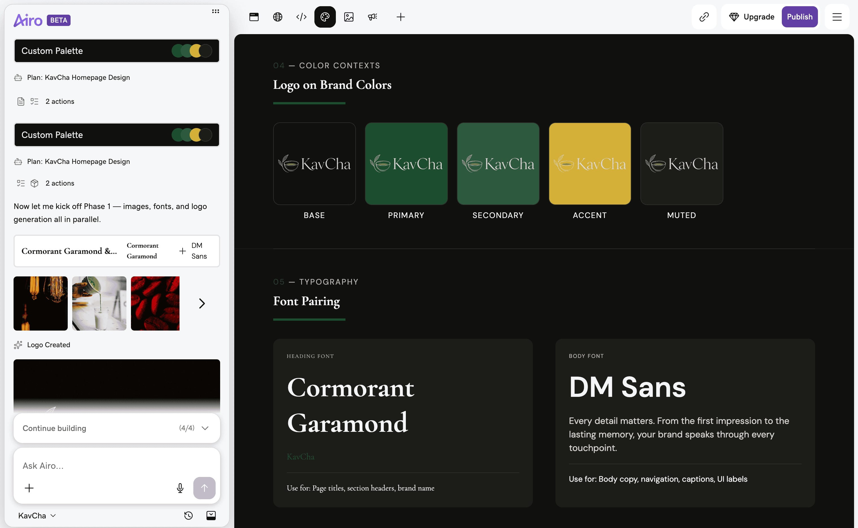Select the SECONDARY green logo swatch
The width and height of the screenshot is (858, 528).
point(498,164)
